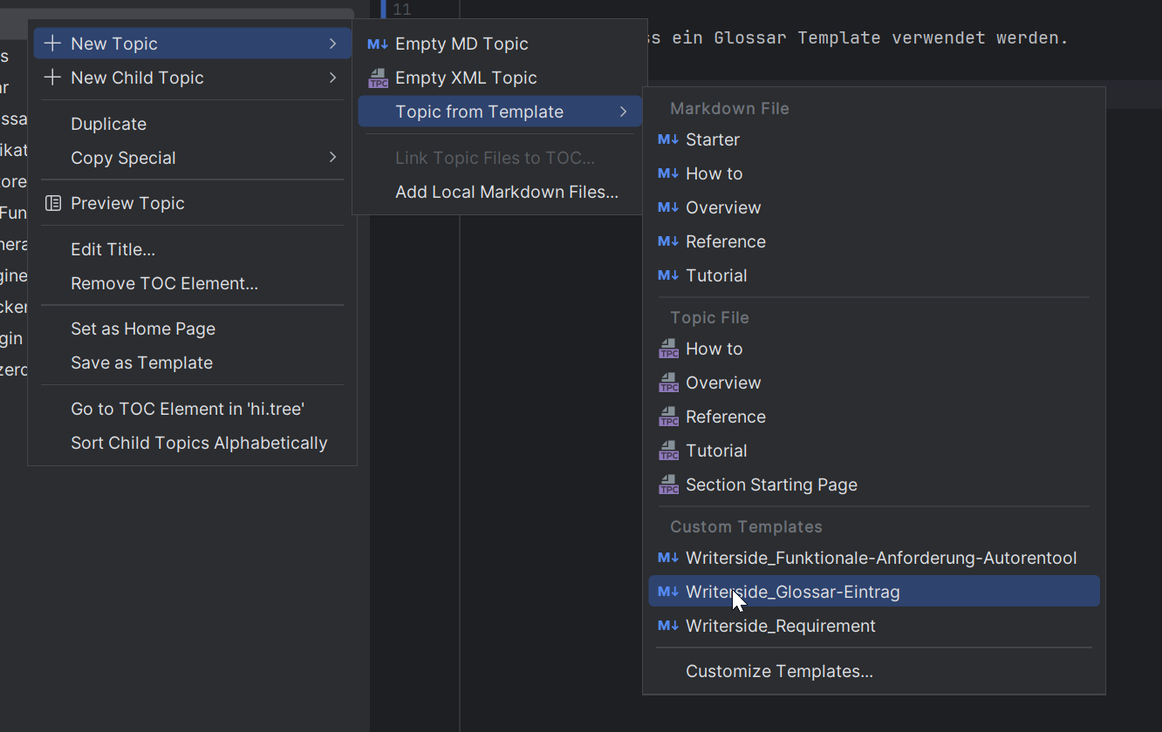Click the TPC icon next to Empty XML Topic
This screenshot has height=732, width=1162.
coord(378,78)
